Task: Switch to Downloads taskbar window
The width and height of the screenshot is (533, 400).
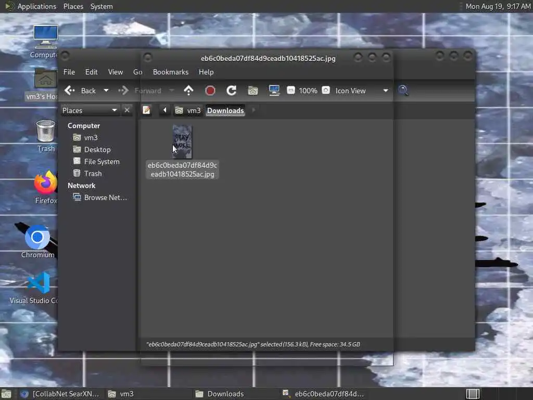Action: tap(235, 394)
